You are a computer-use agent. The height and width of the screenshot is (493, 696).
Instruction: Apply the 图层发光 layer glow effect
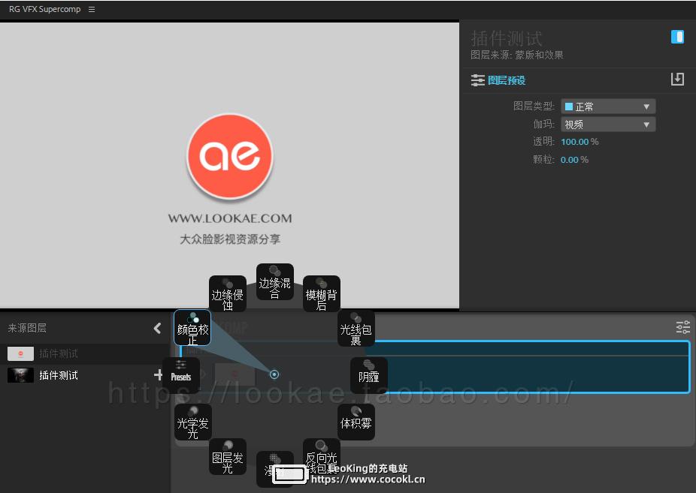pyautogui.click(x=228, y=457)
